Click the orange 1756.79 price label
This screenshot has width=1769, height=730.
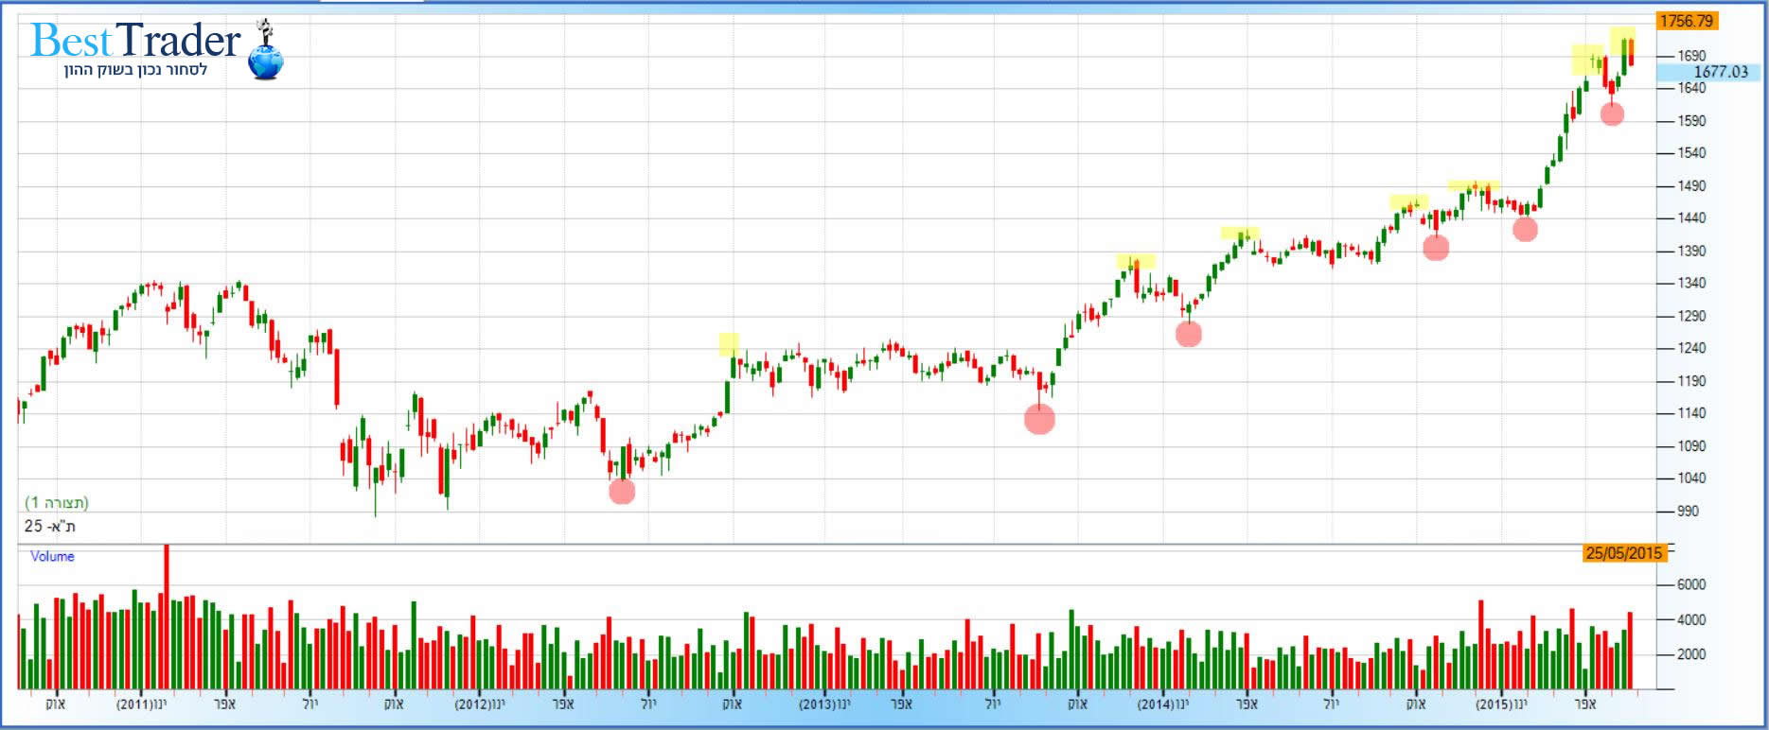[1686, 21]
